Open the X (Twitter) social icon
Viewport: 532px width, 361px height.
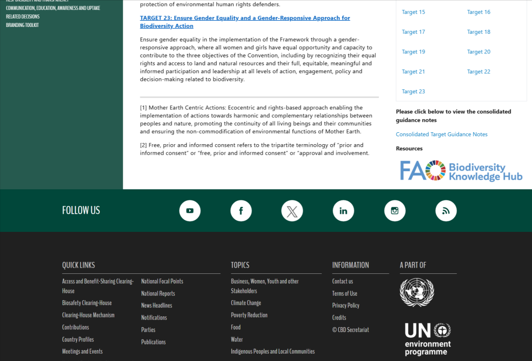pyautogui.click(x=292, y=211)
